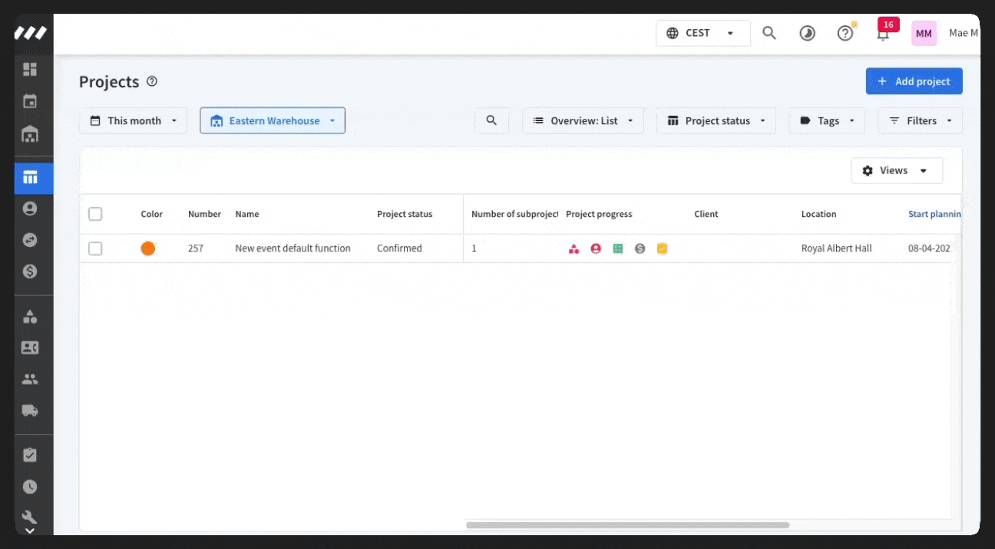Open the dollar sign Financial icon in the sidebar
Image resolution: width=995 pixels, height=549 pixels.
click(x=30, y=271)
